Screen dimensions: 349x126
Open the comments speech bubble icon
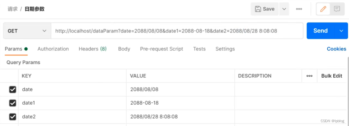click(x=337, y=9)
